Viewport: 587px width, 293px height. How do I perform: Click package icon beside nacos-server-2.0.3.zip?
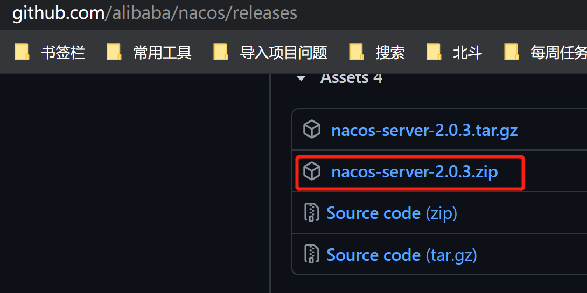click(311, 171)
